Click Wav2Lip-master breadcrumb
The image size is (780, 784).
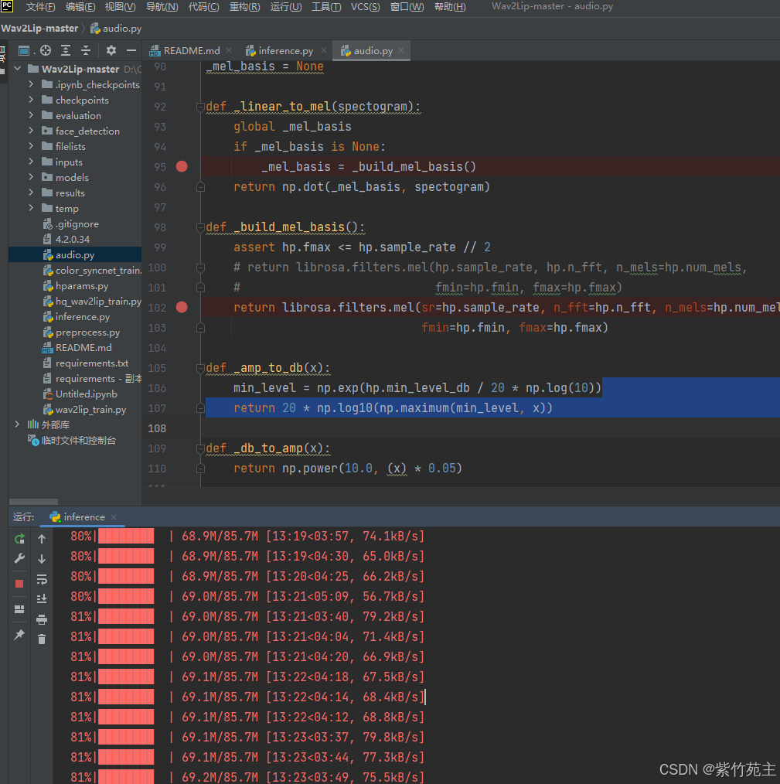(x=39, y=29)
